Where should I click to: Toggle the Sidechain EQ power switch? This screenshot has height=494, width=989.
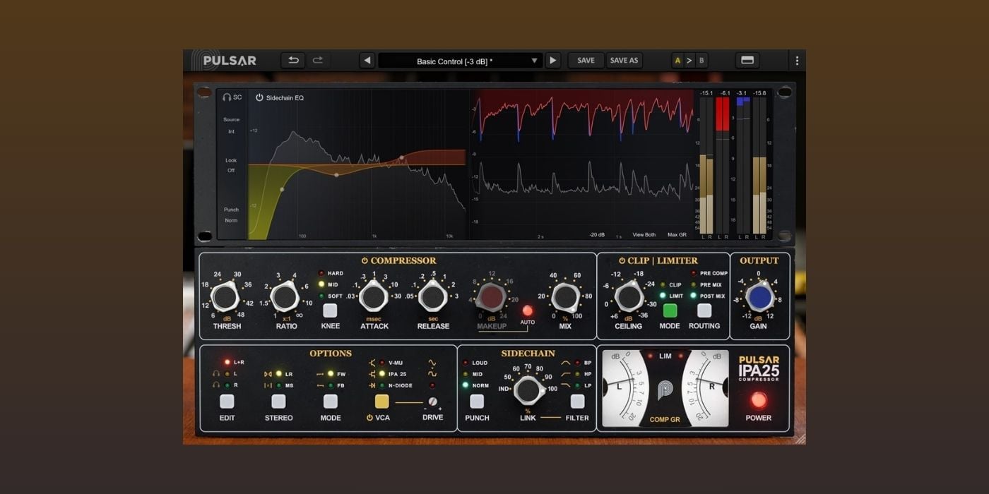click(x=259, y=97)
